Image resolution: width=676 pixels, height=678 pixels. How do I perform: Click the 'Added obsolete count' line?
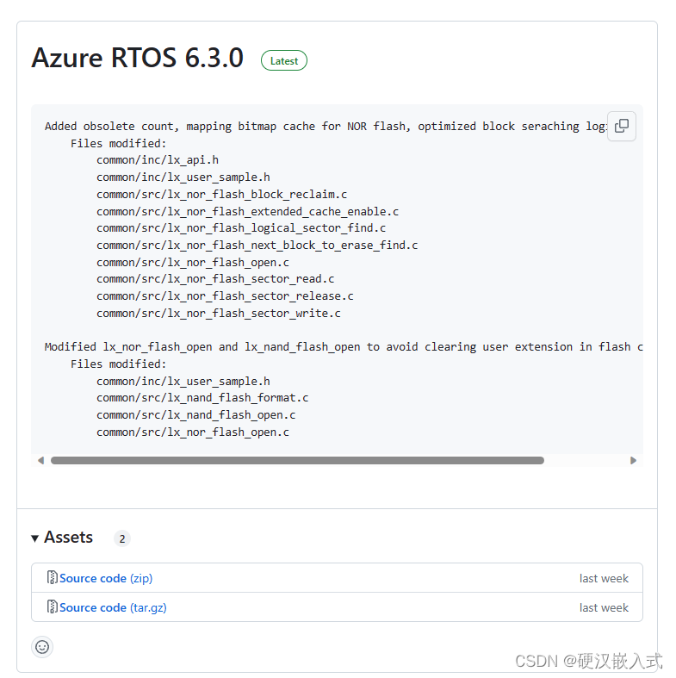pos(326,127)
